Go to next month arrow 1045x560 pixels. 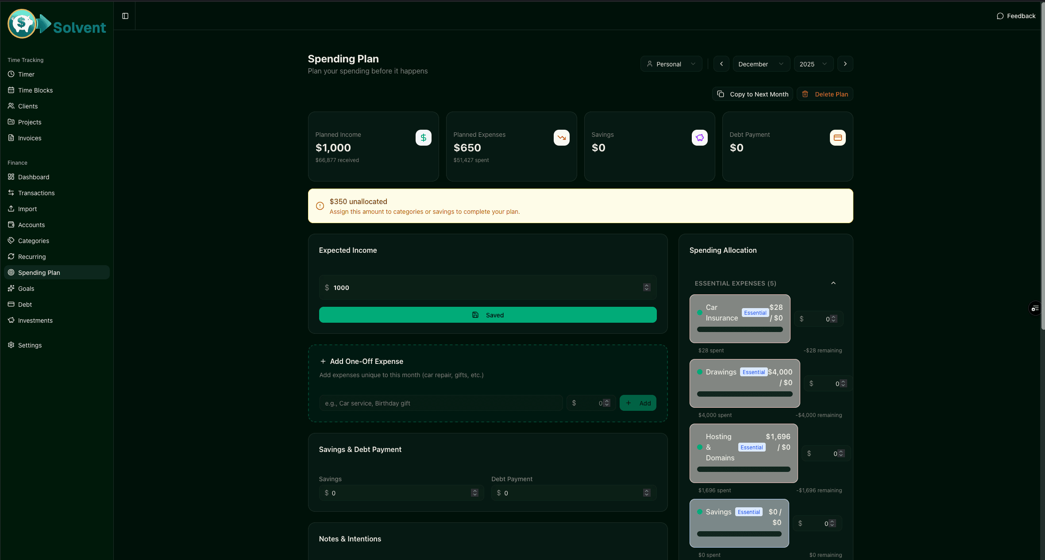tap(845, 64)
